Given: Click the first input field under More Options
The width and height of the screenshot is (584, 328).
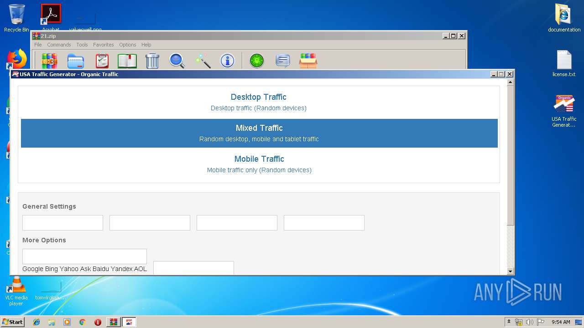Looking at the screenshot, I should point(84,256).
